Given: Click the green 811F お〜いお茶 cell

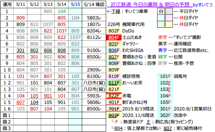Looking at the screenshot, I should (x=114, y=83).
